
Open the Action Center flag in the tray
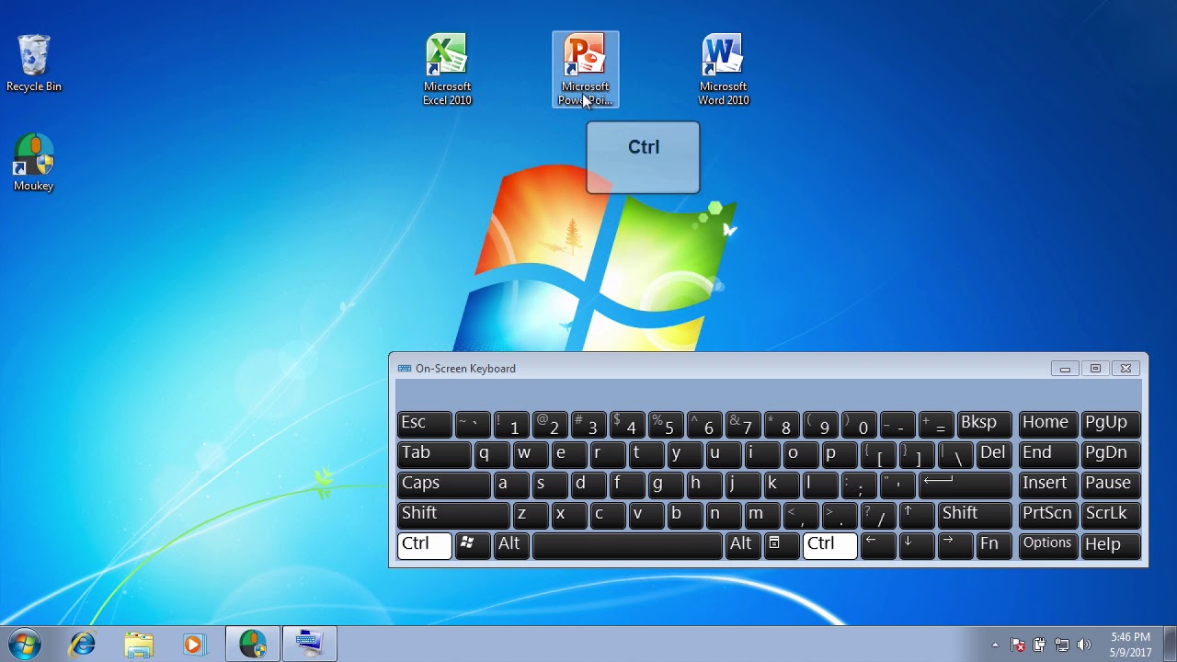pos(1019,644)
